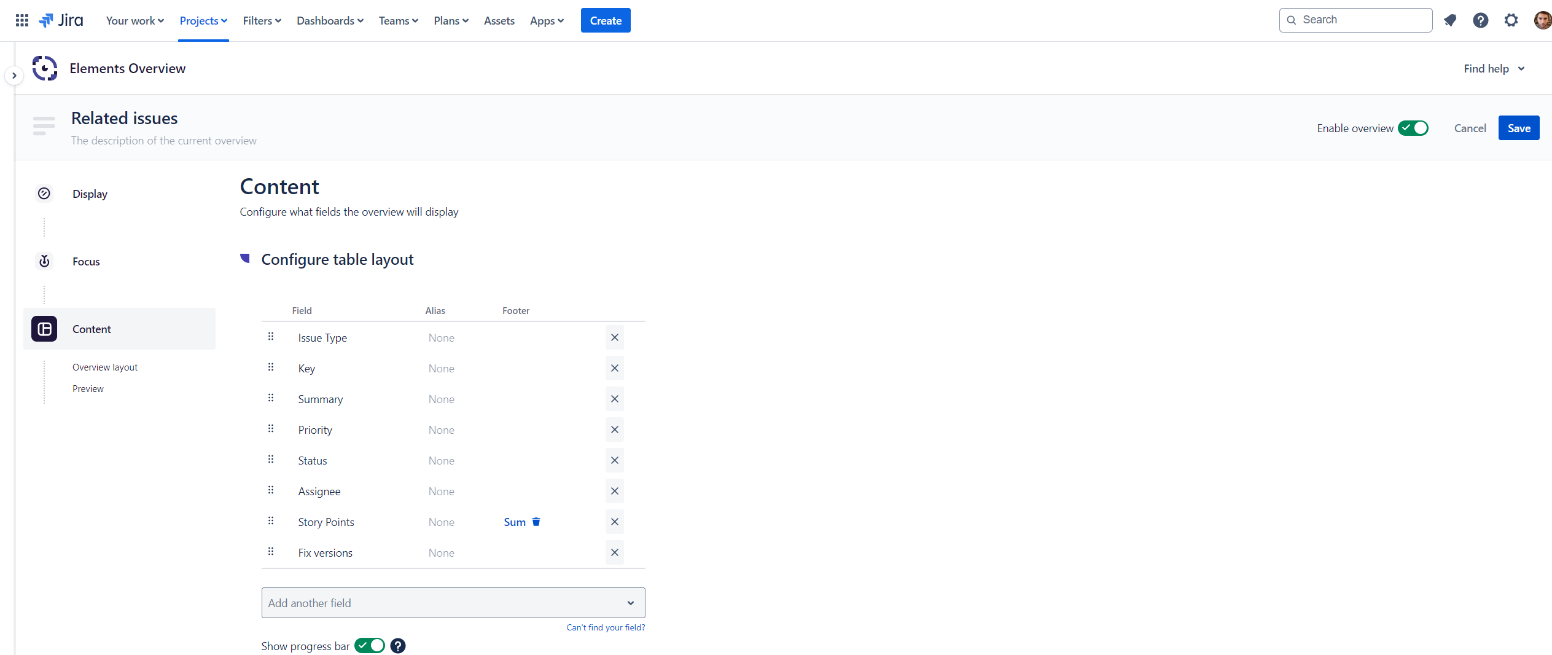This screenshot has height=655, width=1552.
Task: Click the Content panel icon in sidebar
Action: [44, 328]
